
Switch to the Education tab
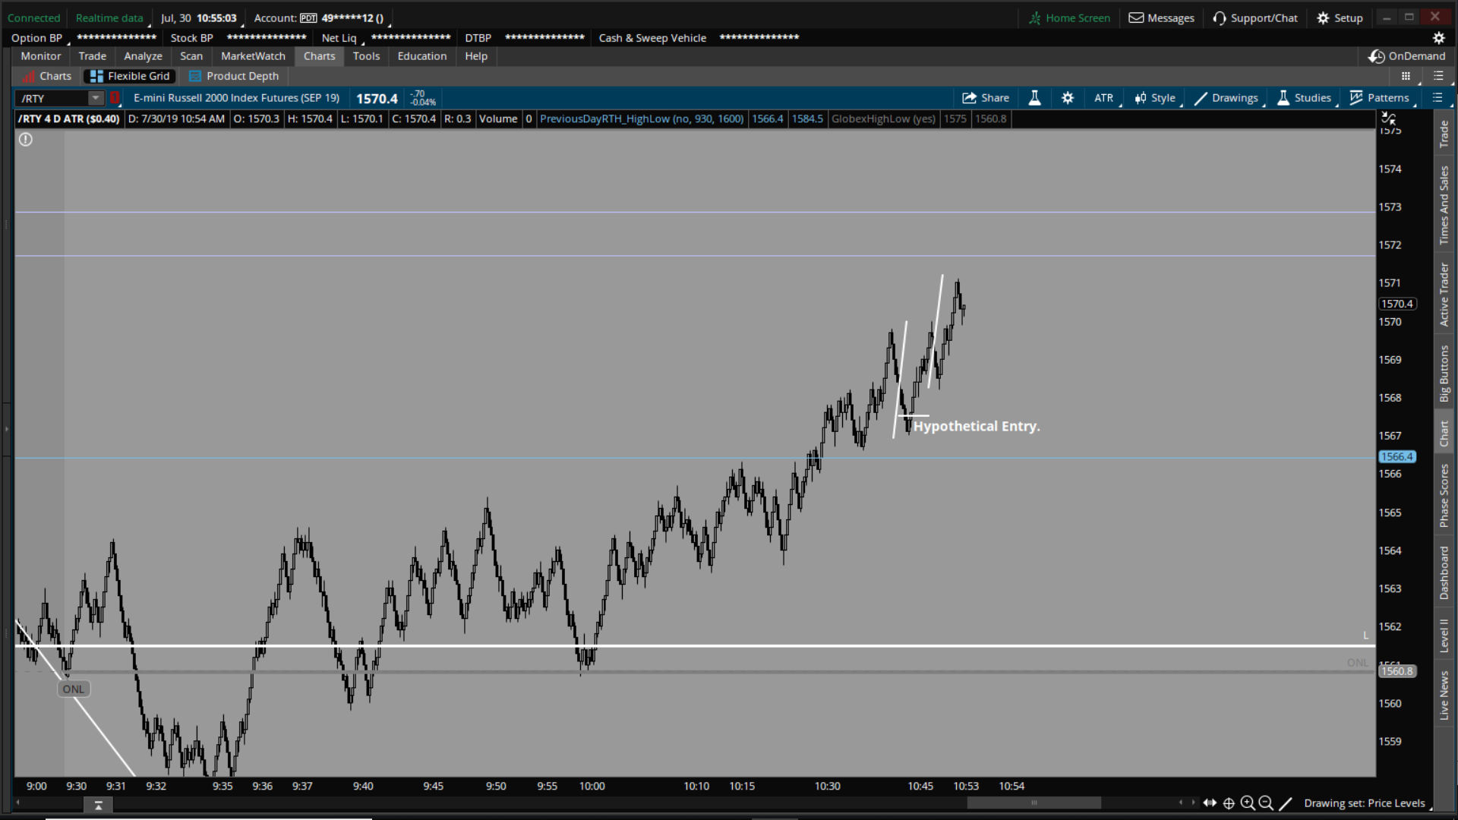coord(422,56)
